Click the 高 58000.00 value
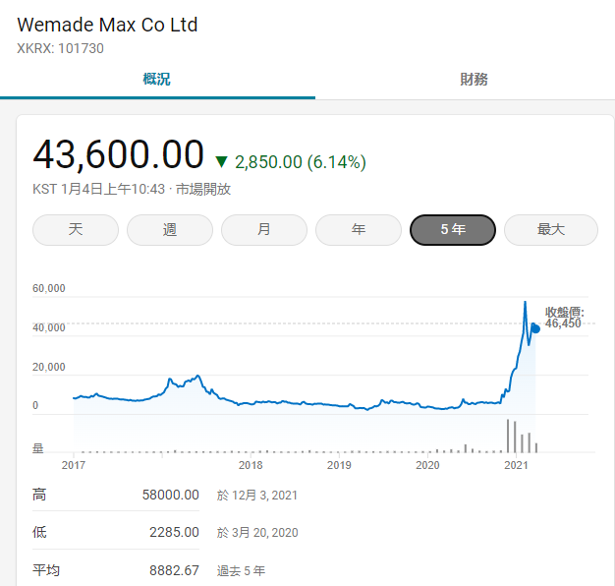 [171, 496]
